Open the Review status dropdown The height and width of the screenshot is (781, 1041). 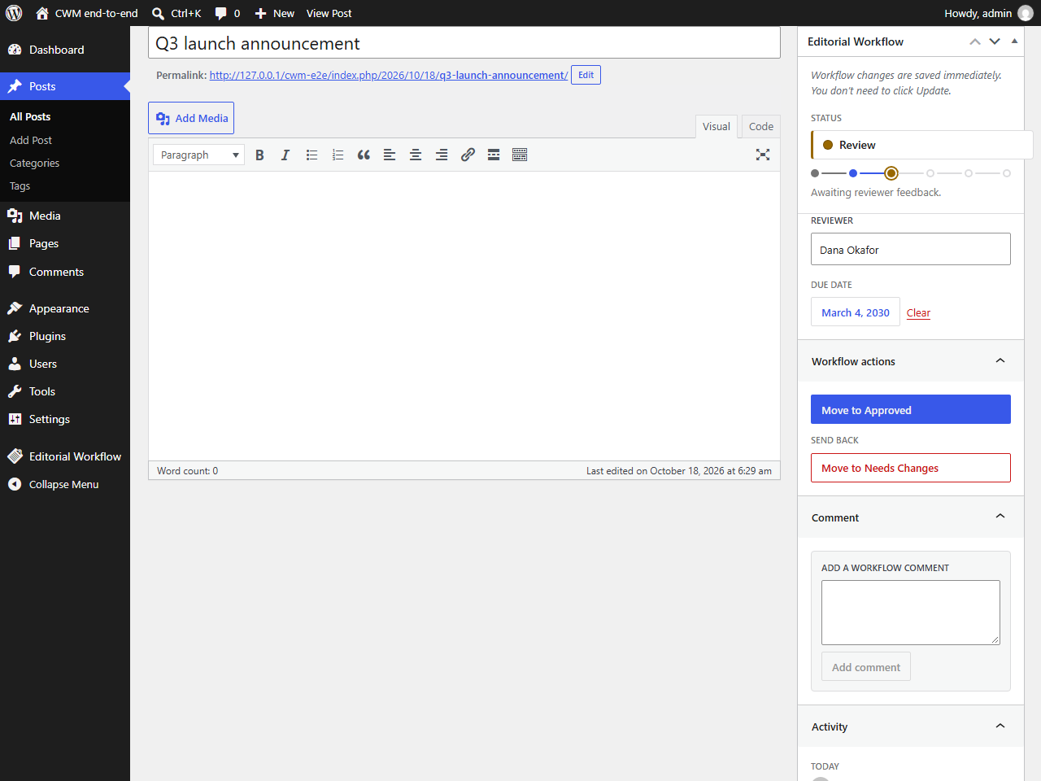tap(921, 145)
